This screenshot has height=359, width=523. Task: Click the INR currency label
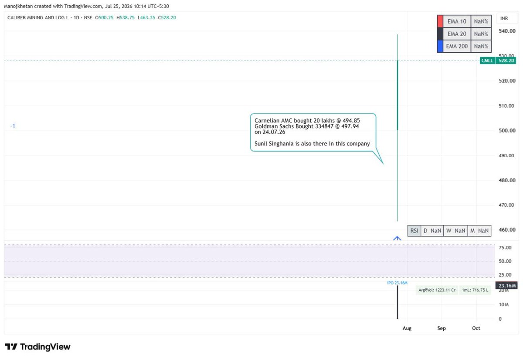tap(504, 18)
